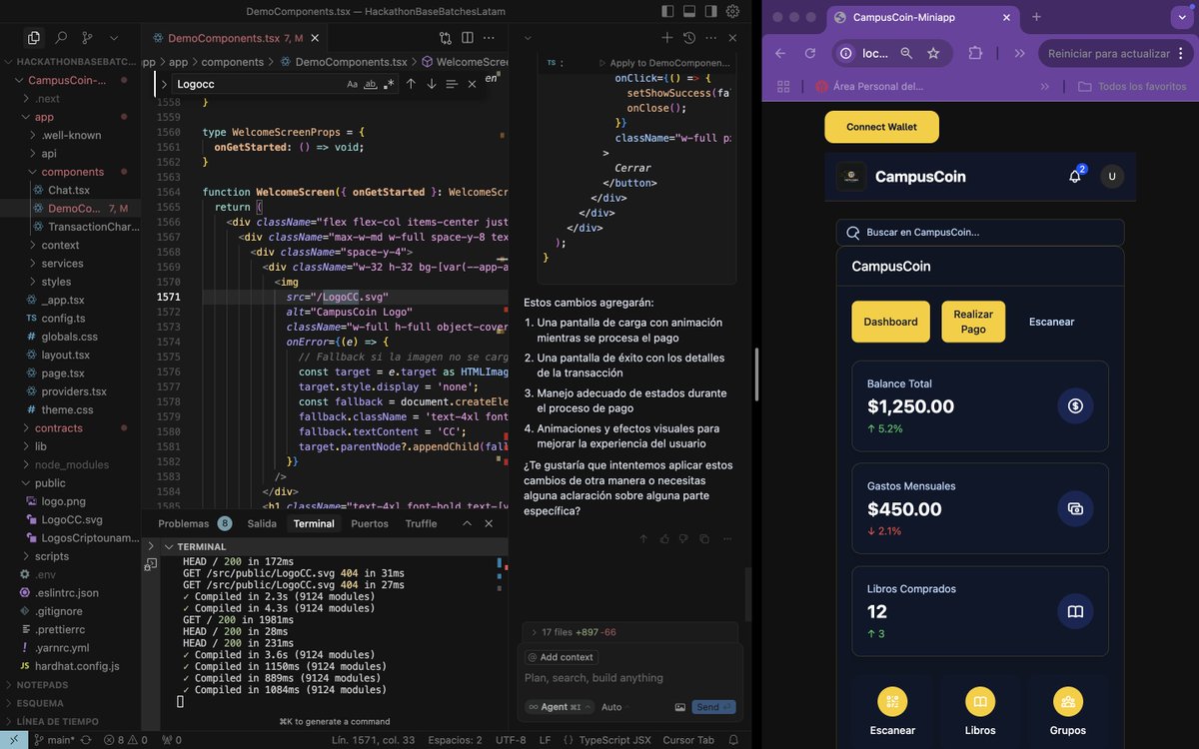
Task: Open Agent mode dropdown in chat
Action: point(560,707)
